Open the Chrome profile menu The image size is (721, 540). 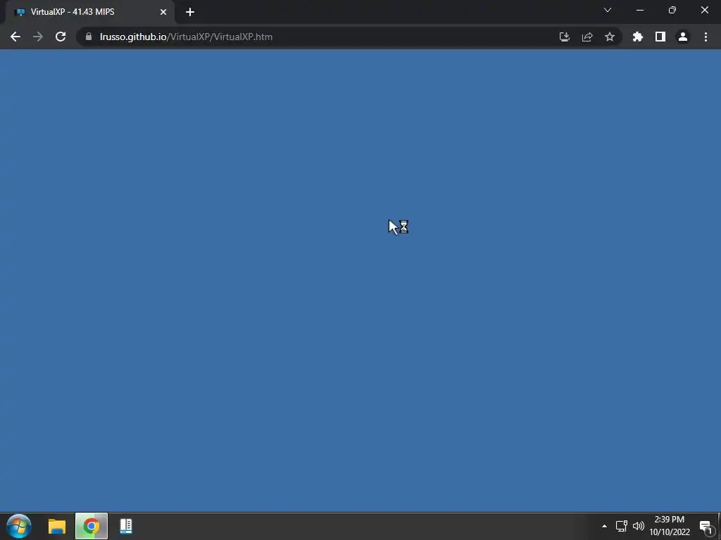click(x=683, y=37)
